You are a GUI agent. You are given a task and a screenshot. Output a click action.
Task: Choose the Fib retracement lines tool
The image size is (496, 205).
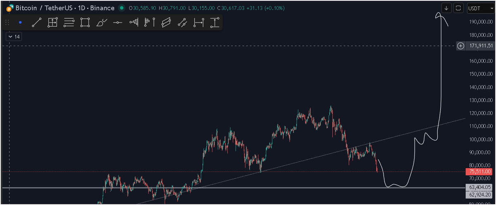point(69,23)
